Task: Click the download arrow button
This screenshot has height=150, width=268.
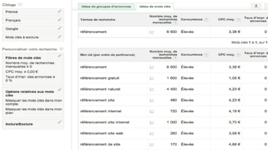Action: [x=256, y=6]
